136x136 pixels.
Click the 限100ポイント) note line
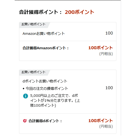tap(43, 105)
